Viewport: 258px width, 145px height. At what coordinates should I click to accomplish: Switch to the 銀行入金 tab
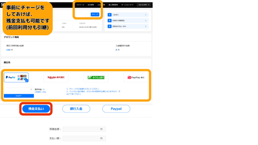point(76,109)
